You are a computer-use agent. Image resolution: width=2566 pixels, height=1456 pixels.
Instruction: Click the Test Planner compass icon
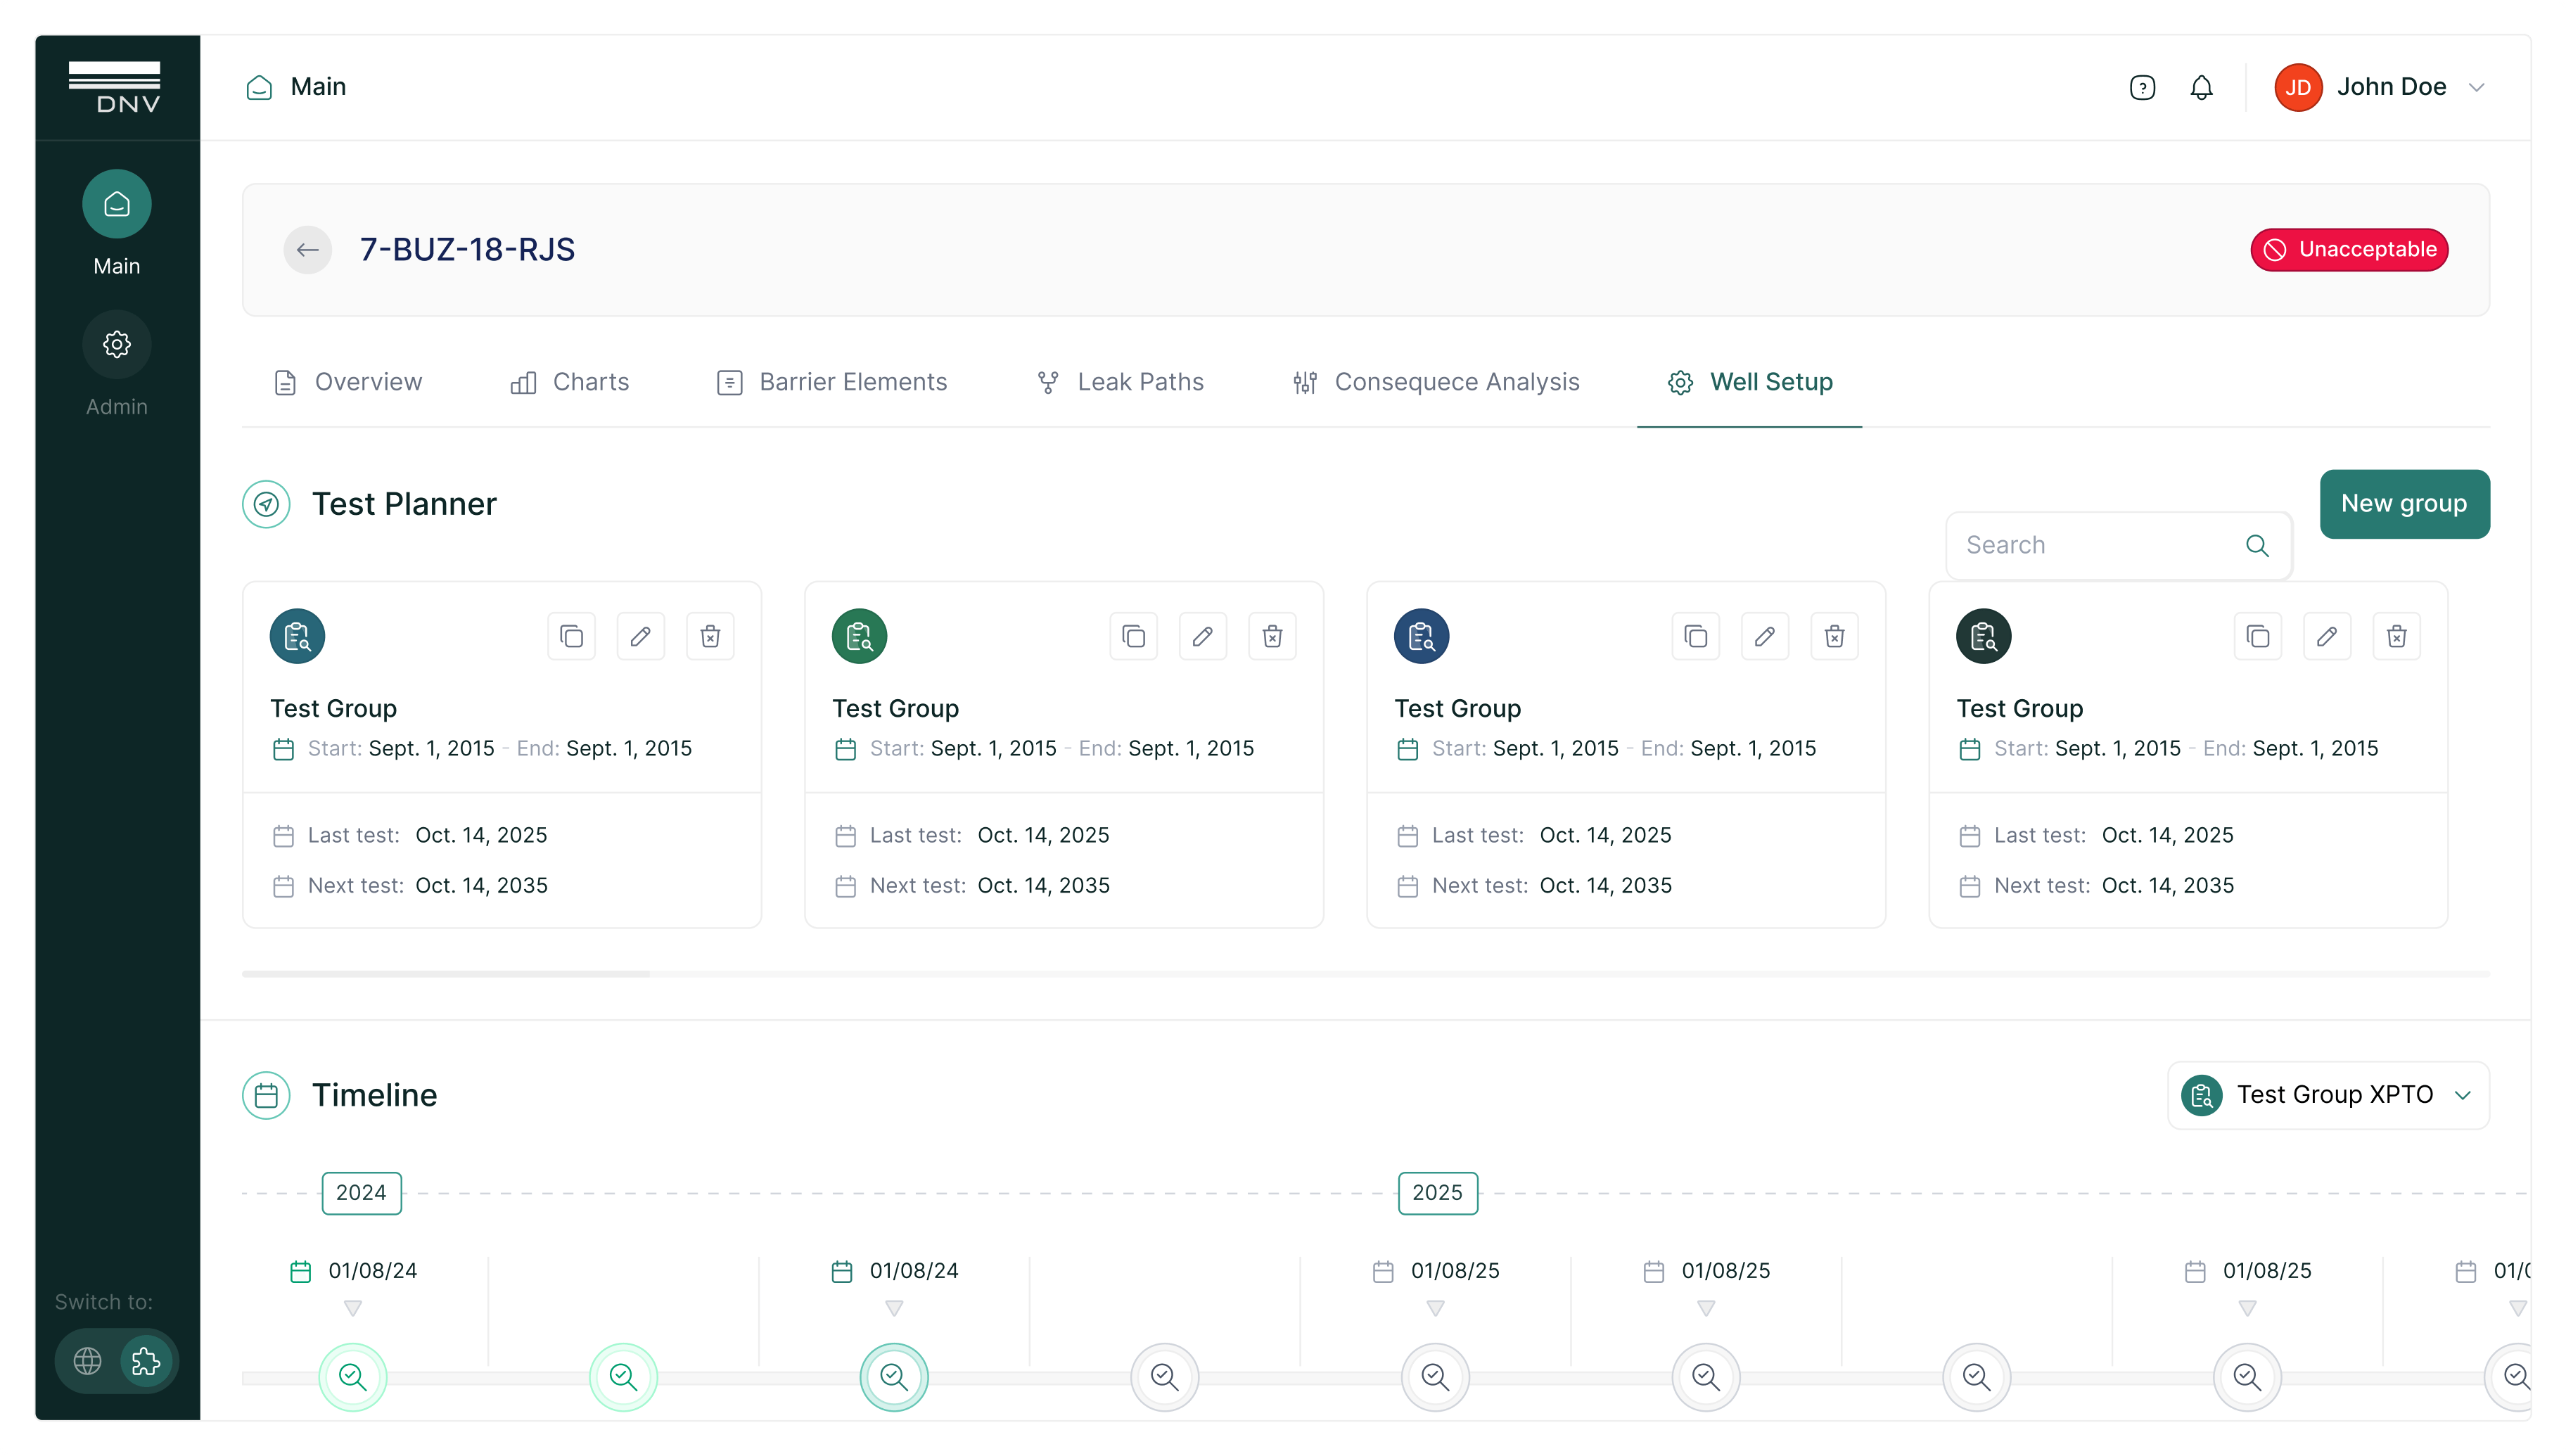point(266,504)
